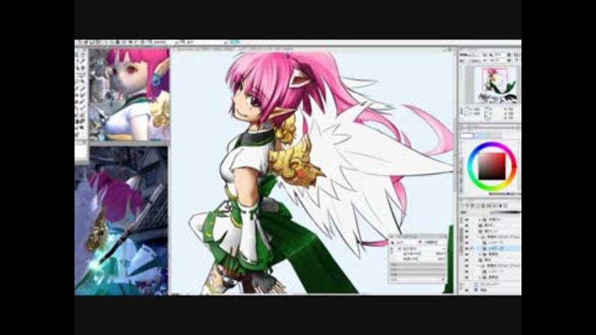Focus the lower reference image window showing the game scene
This screenshot has width=596, height=335.
[121, 221]
